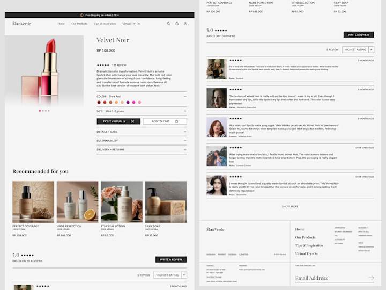Open the user account icon in header
Screen dimensions: 386x290
click(x=185, y=24)
